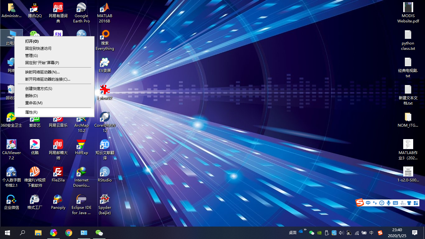Toggle taskbar tray 中 input indicator
Screen dimensions: 425x239
tap(371, 233)
